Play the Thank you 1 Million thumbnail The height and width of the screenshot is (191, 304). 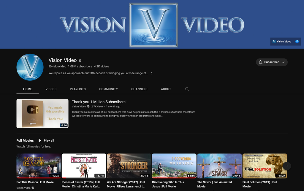(x=42, y=114)
